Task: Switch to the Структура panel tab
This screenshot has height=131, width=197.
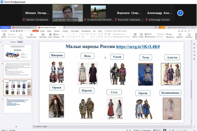Action: pos(13,41)
